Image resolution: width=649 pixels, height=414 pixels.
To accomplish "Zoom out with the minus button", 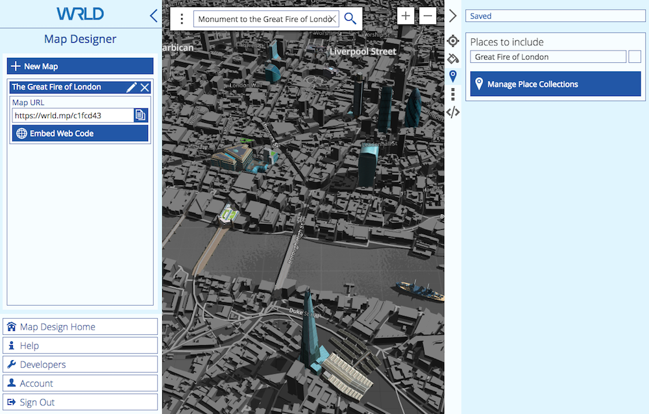I will point(428,16).
